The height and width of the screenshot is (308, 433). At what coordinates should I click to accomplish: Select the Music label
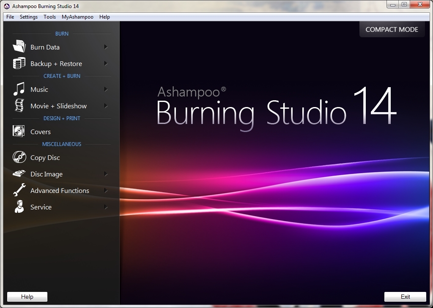pos(39,90)
